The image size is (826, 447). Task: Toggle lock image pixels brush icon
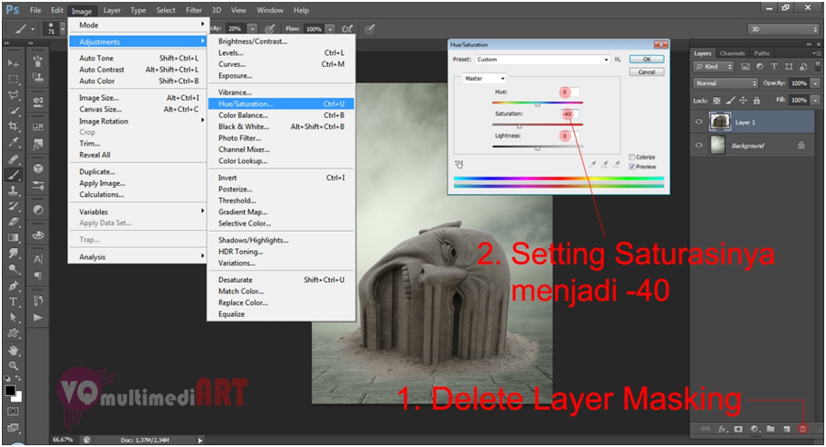coord(730,100)
